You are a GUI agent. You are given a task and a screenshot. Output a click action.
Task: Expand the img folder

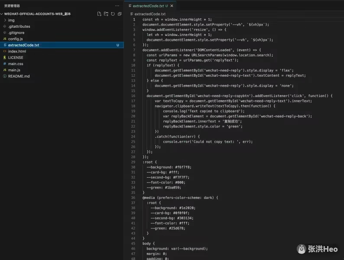11,20
